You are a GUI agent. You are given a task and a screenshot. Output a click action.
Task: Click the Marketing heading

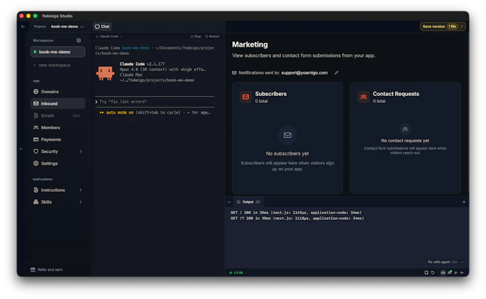[x=250, y=45]
